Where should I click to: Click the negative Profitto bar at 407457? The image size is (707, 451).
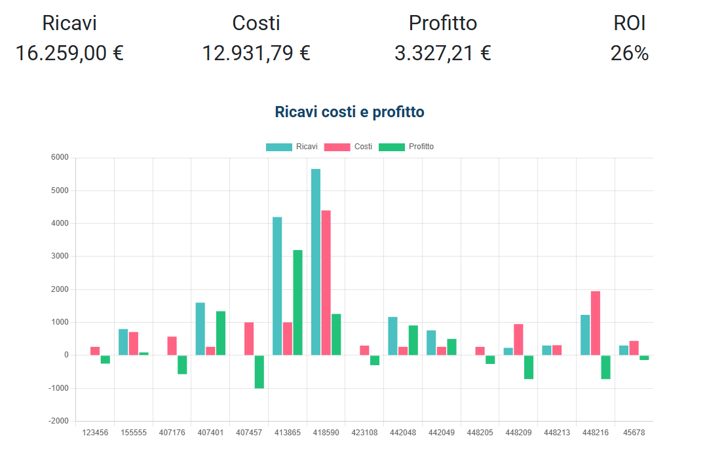click(x=261, y=373)
